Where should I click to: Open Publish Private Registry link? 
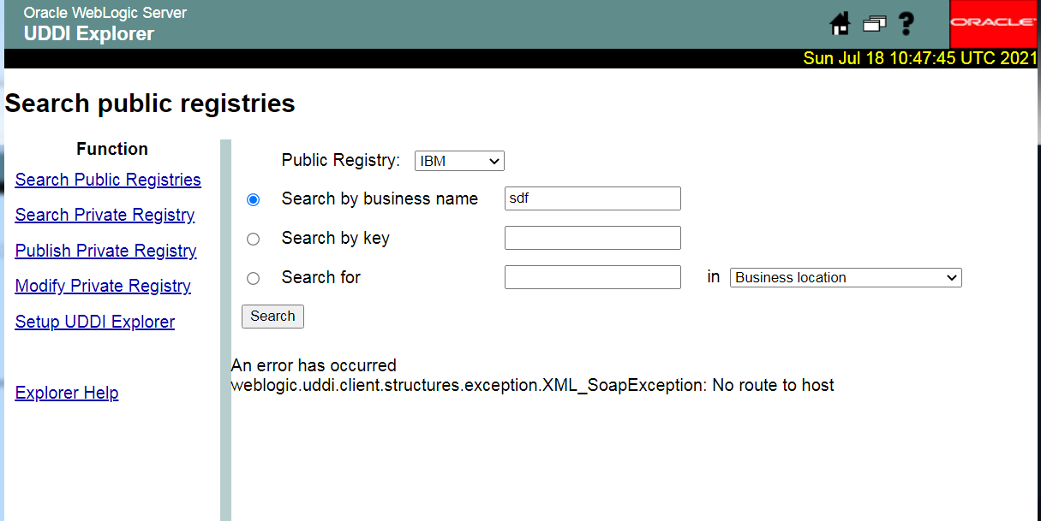pos(105,251)
